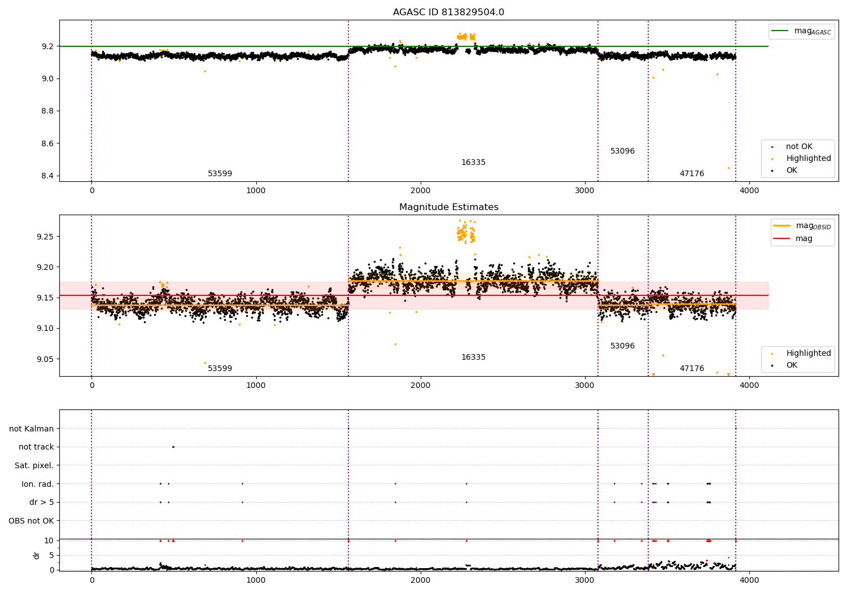Screen dimensions: 847x593
Task: Click obsid label 16335 in top plot
Action: (x=473, y=163)
